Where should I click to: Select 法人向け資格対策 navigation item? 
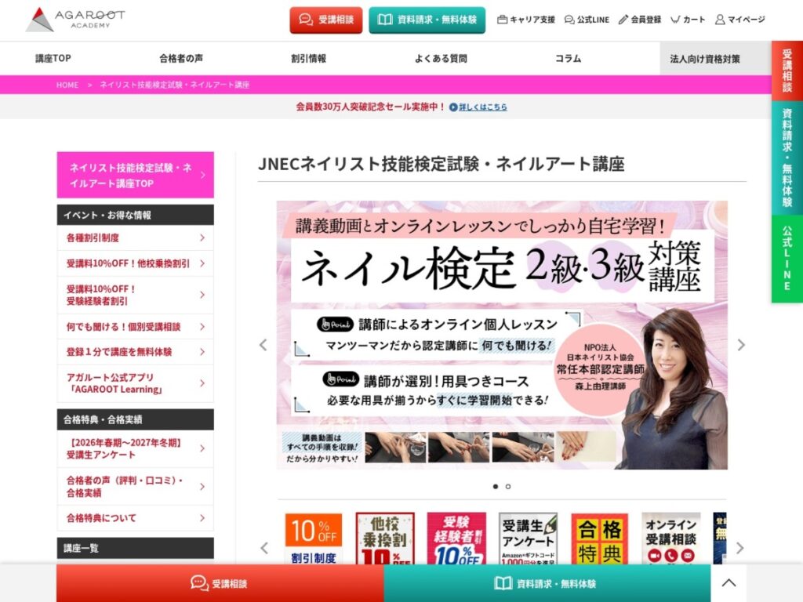point(705,59)
